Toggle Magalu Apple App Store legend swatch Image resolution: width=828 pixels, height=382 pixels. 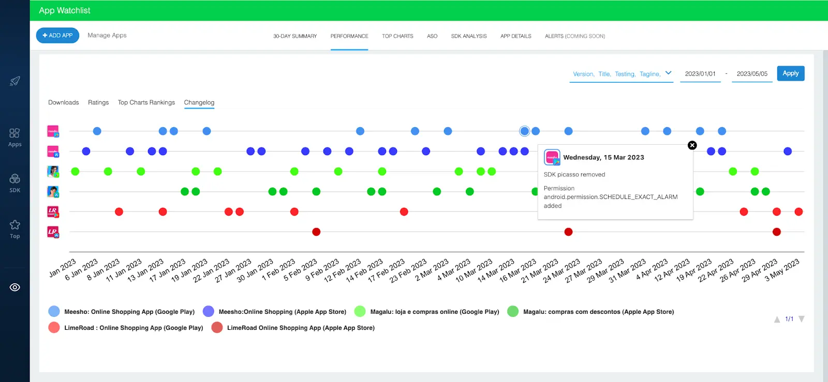coord(513,311)
